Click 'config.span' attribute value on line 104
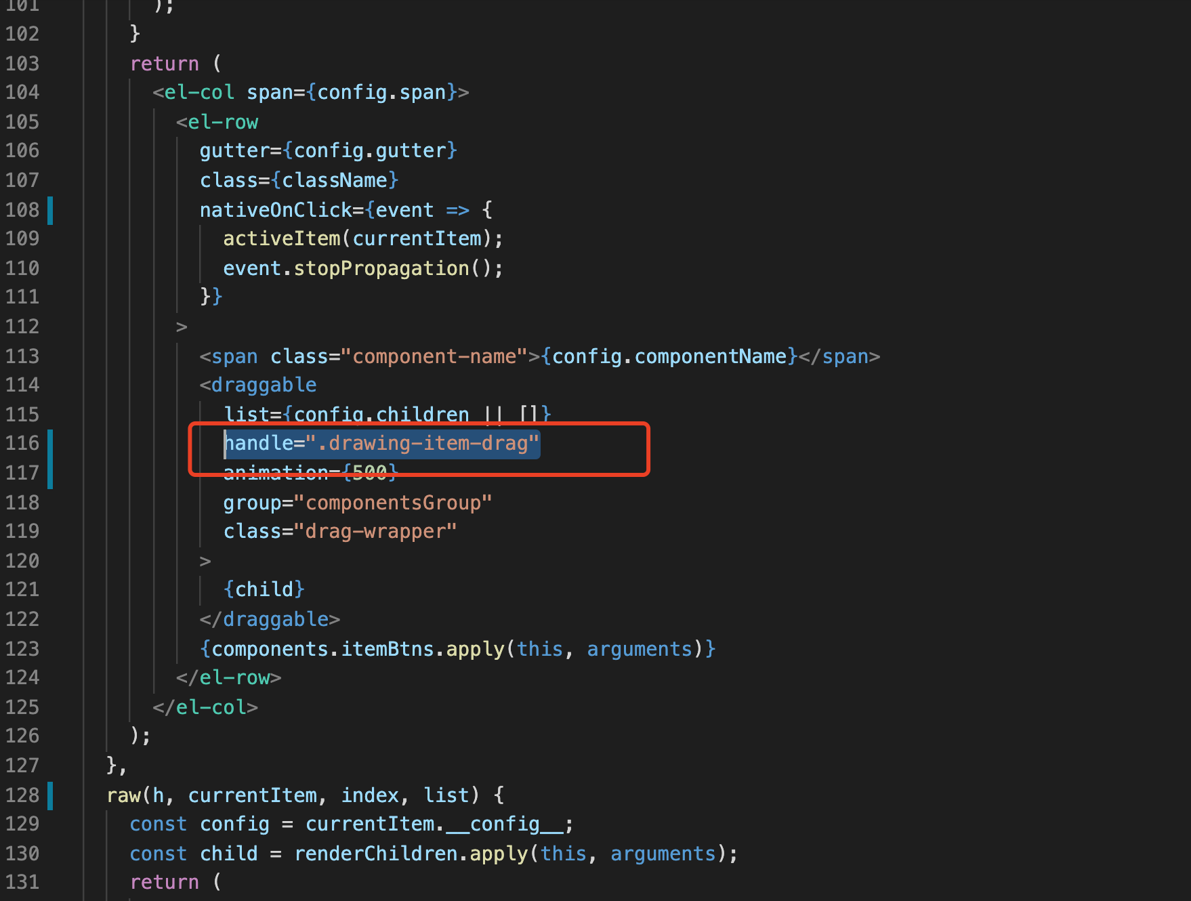Screen dimensions: 1191x901 coord(381,92)
